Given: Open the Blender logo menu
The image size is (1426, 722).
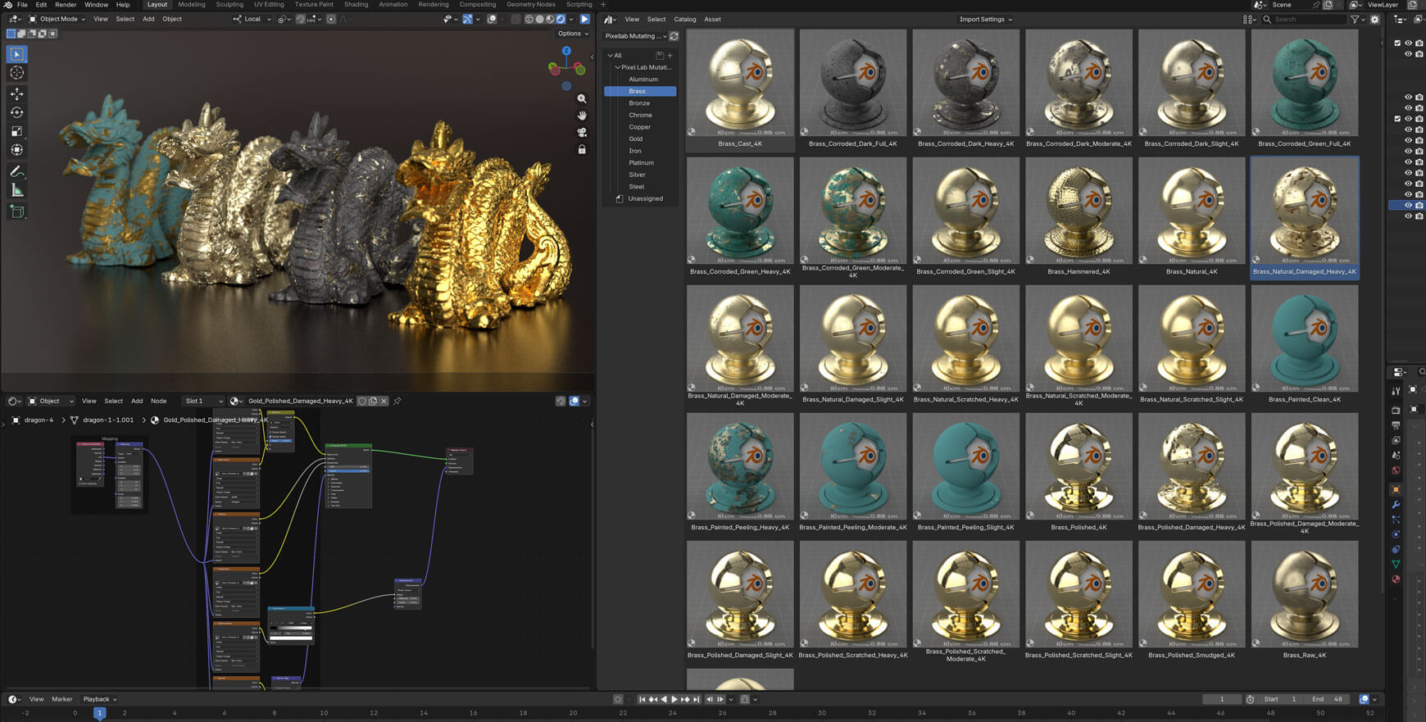Looking at the screenshot, I should 7,5.
